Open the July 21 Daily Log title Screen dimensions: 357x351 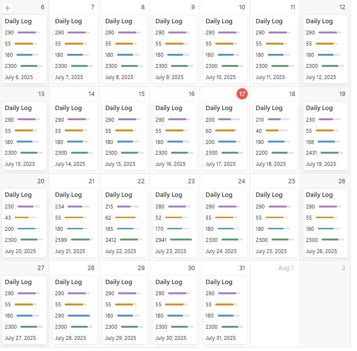coord(70,195)
